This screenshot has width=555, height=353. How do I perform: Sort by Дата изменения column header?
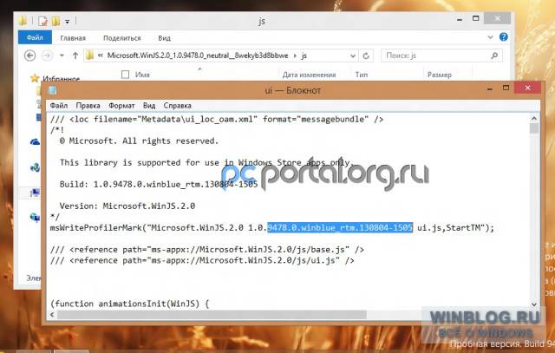(309, 75)
